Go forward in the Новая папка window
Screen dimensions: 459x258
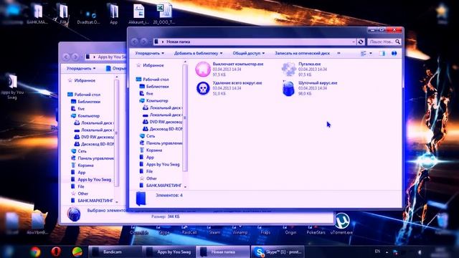click(x=143, y=42)
